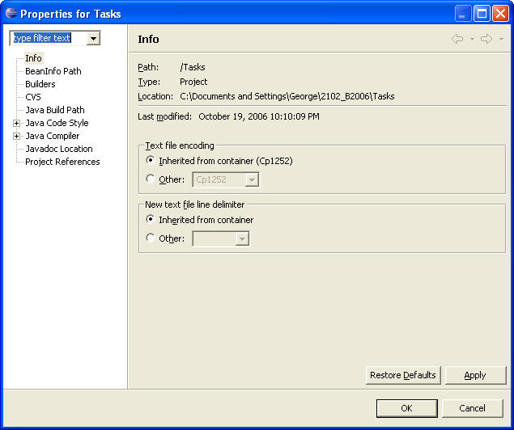Click the Apply button
Viewport: 514px width, 430px height.
tap(475, 375)
